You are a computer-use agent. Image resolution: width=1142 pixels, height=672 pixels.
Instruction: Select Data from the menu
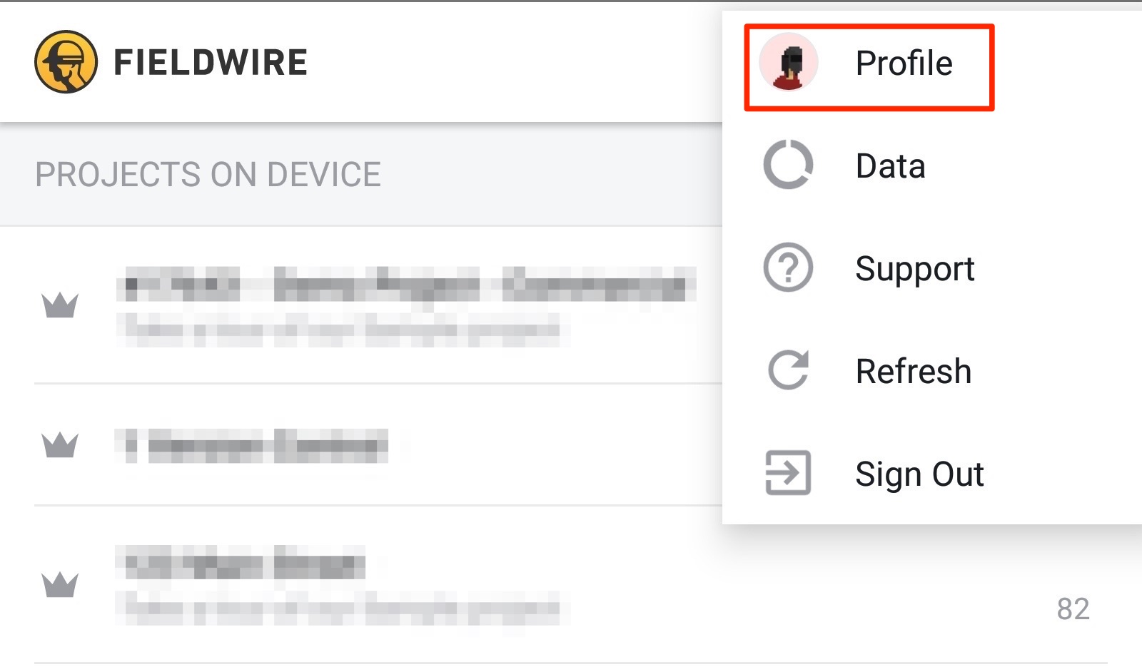[x=891, y=165]
